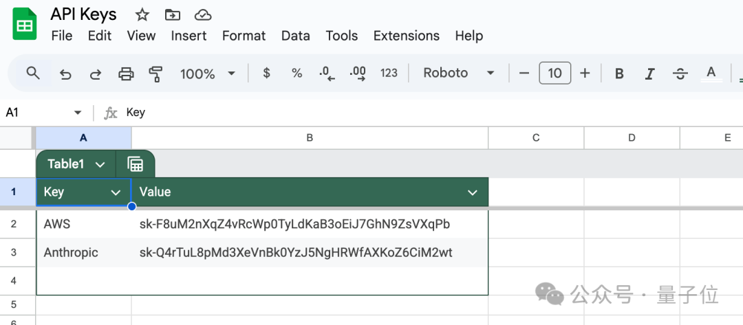Select the Key header cell
The height and width of the screenshot is (325, 743).
click(x=83, y=192)
